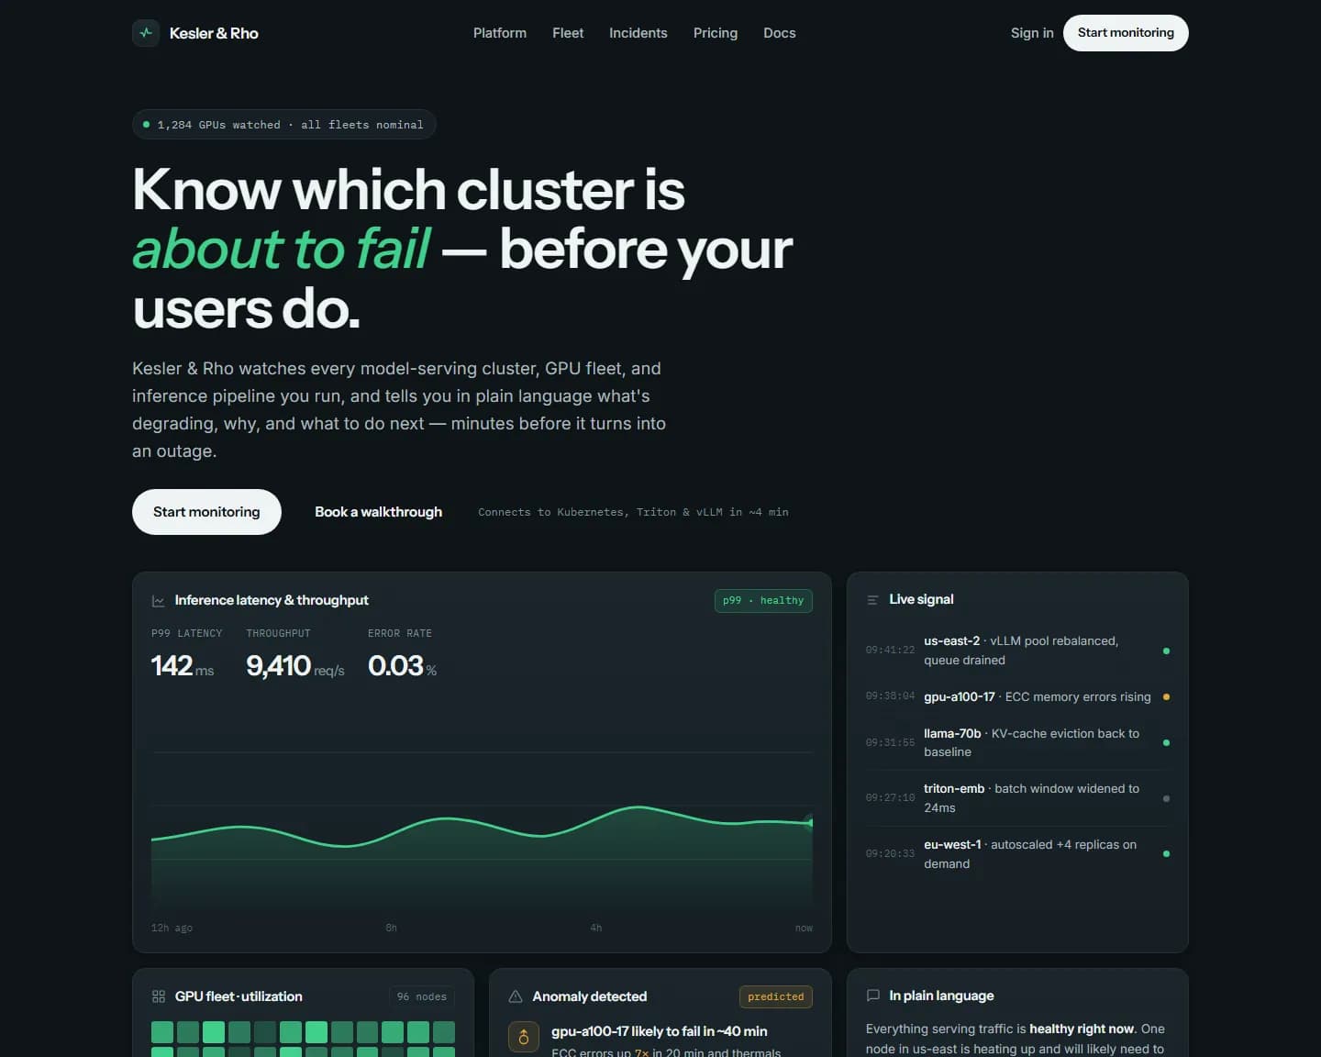Click 'gpu-a100-17 likely to fail in ~40 min' headline
This screenshot has height=1057, width=1321.
click(660, 1031)
